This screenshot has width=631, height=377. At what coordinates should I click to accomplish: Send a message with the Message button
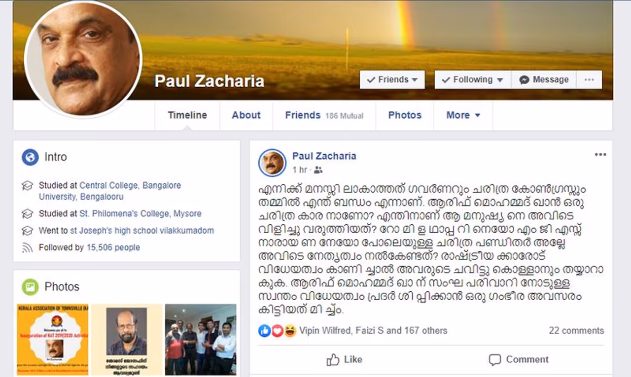(x=544, y=80)
